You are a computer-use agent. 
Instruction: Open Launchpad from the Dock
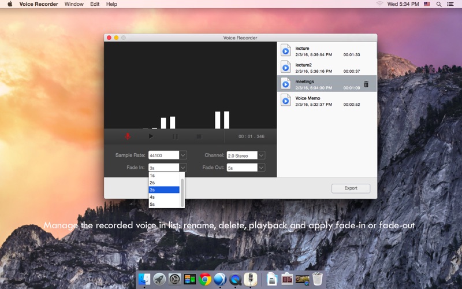[159, 279]
